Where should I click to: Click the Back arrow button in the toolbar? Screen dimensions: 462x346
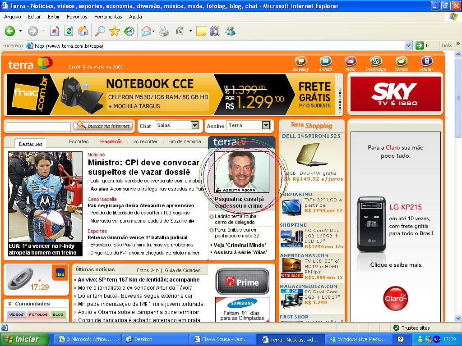click(10, 31)
